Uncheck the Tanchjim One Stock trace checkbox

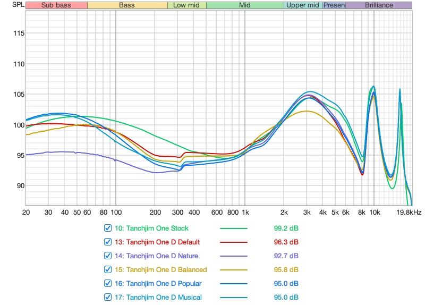108,228
